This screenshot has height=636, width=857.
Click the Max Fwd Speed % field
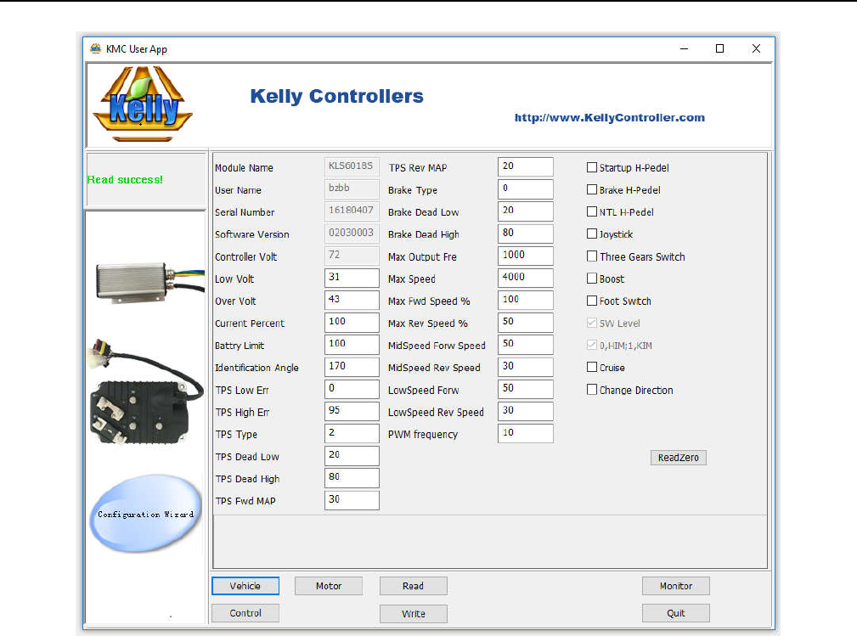525,300
